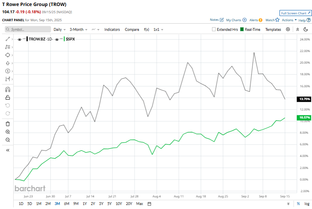Select the Max range
This screenshot has width=312, height=209.
pos(139,204)
